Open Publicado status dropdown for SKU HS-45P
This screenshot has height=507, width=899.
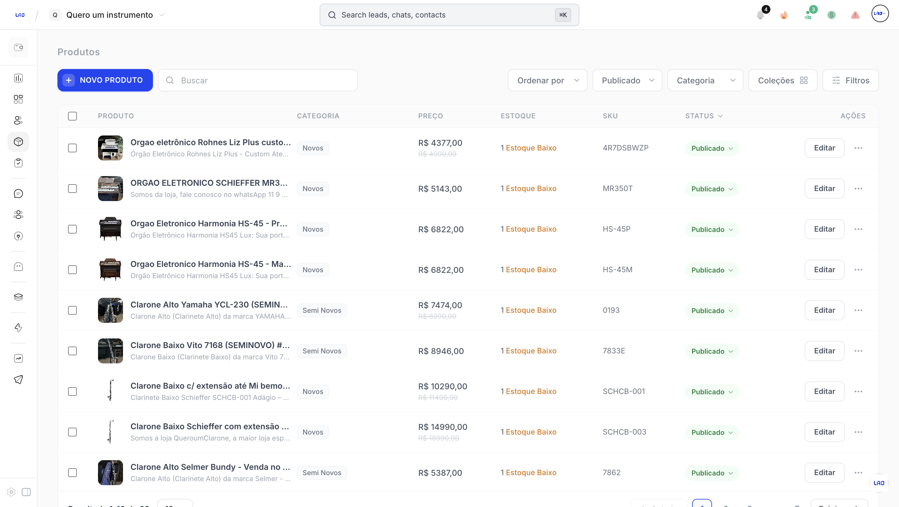click(x=712, y=229)
